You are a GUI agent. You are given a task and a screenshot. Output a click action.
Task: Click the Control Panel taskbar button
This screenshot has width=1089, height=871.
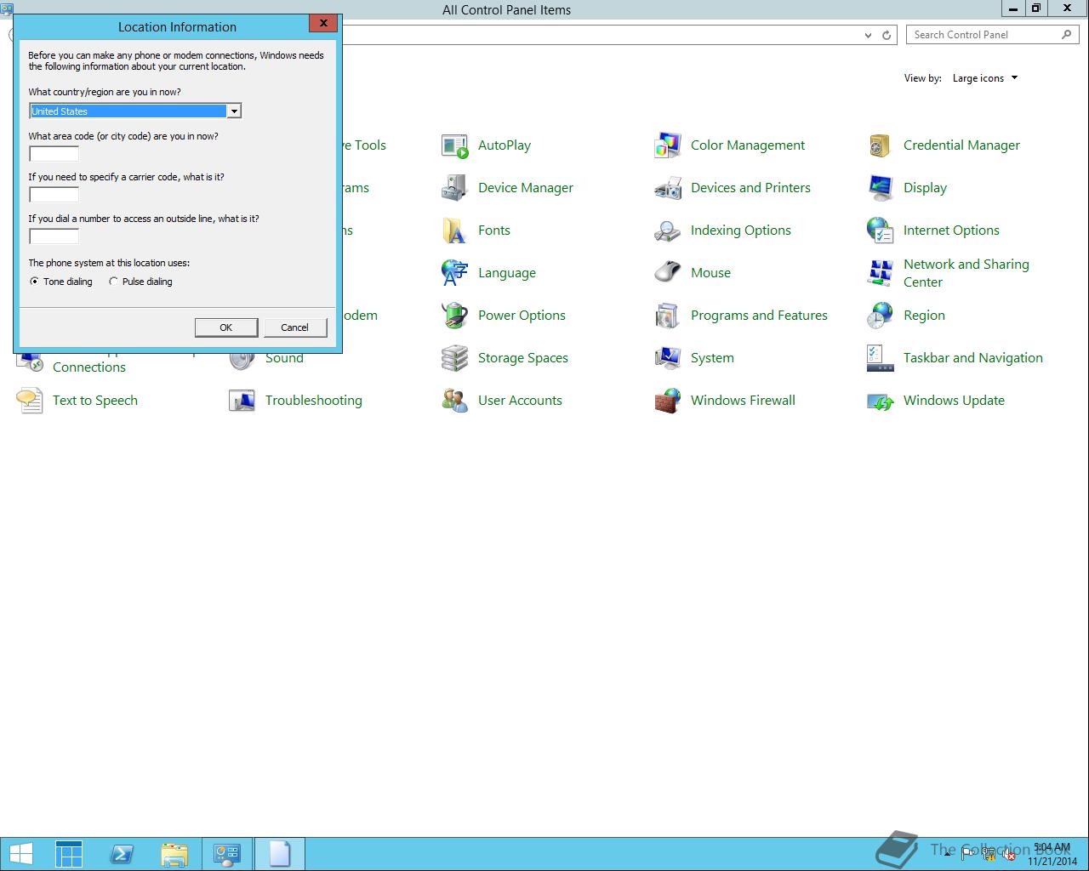(227, 854)
